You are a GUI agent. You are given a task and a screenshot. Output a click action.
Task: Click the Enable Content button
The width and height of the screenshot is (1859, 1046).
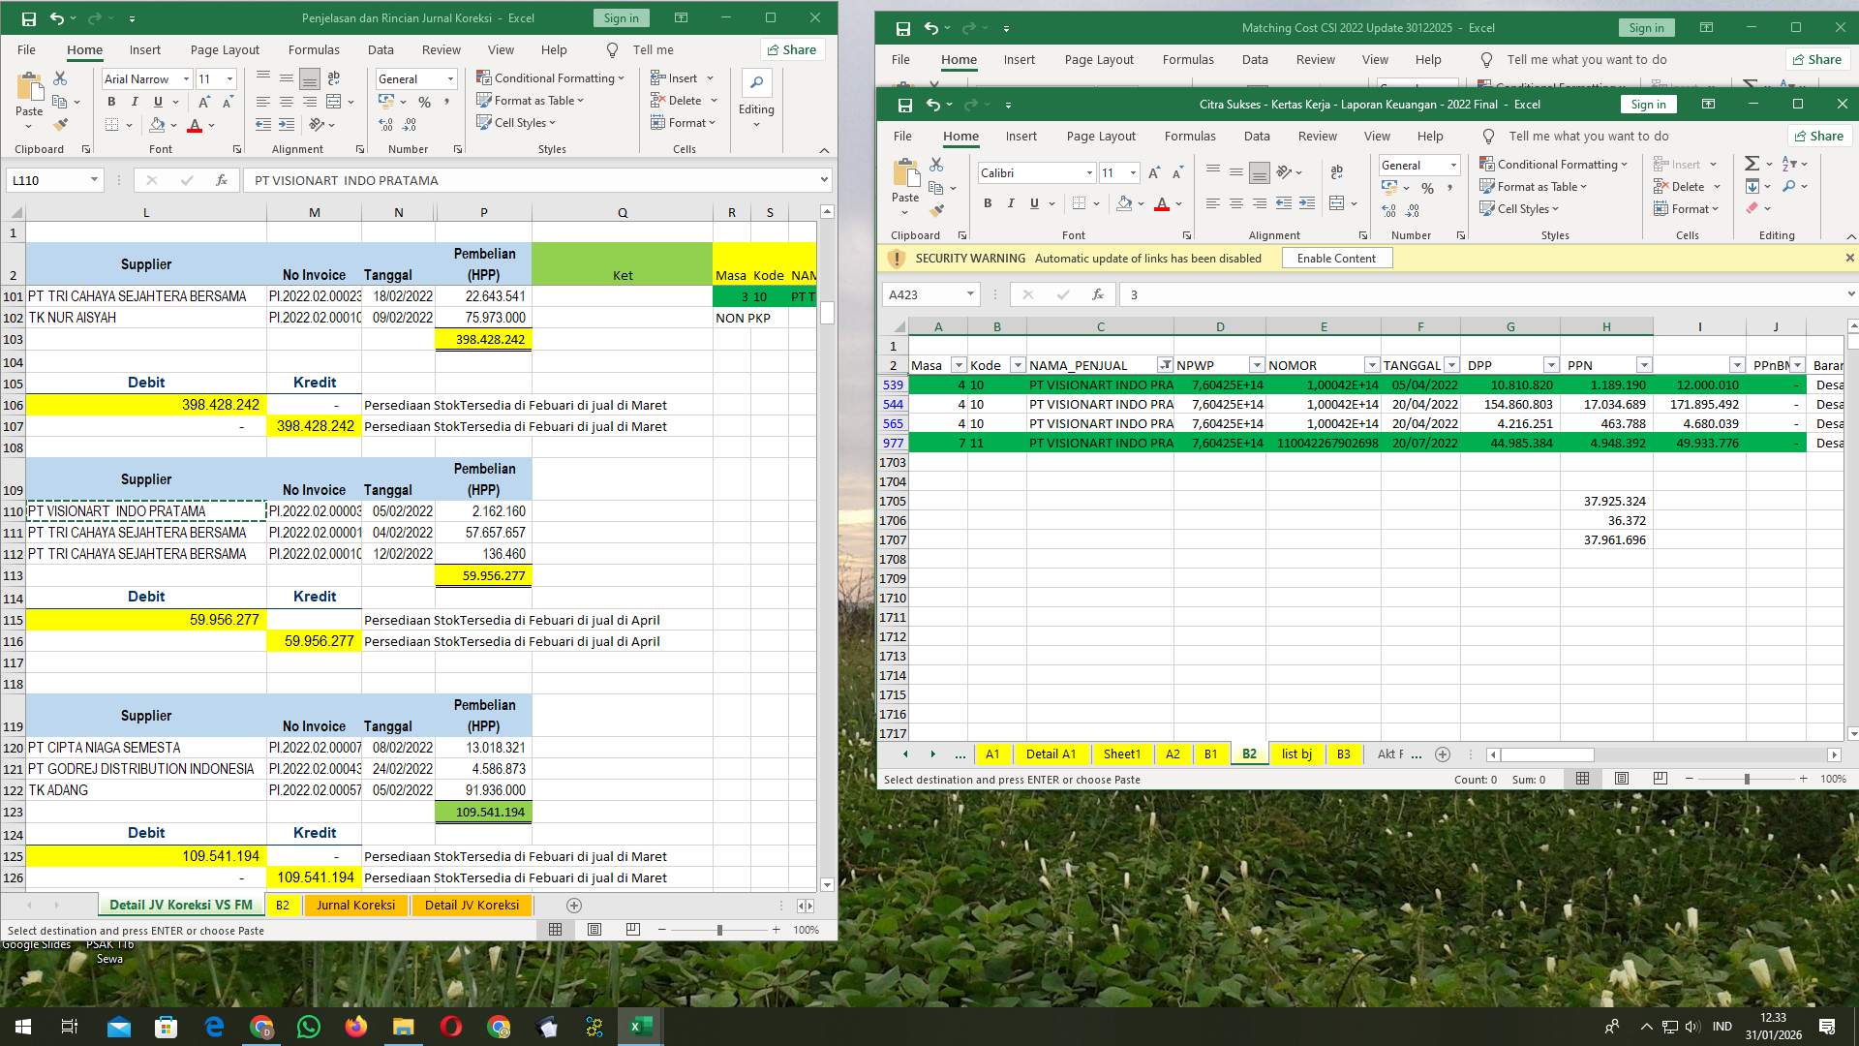1336,258
